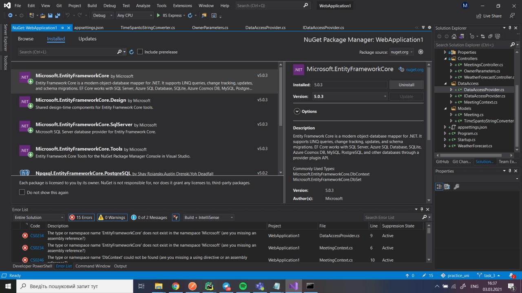Open the Entire Solution scope dropdown
Screen dimensions: 522x293
[39, 217]
